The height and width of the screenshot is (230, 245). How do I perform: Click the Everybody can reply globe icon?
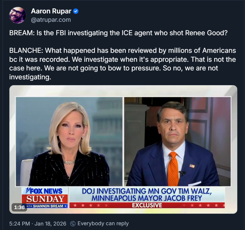click(73, 223)
